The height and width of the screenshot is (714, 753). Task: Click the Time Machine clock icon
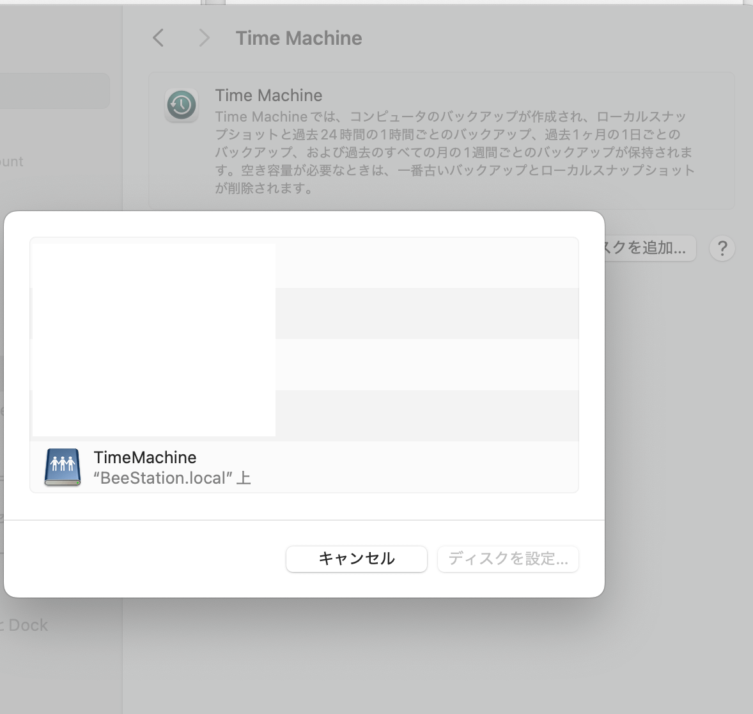pos(182,105)
